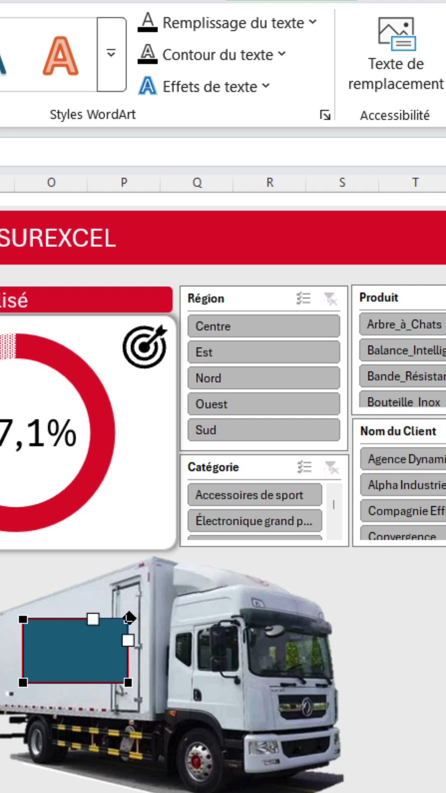Open Contour du texte dropdown arrow
The height and width of the screenshot is (793, 446).
(282, 54)
